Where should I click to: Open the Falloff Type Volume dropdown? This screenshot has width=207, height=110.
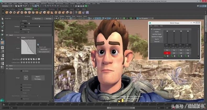27,38
